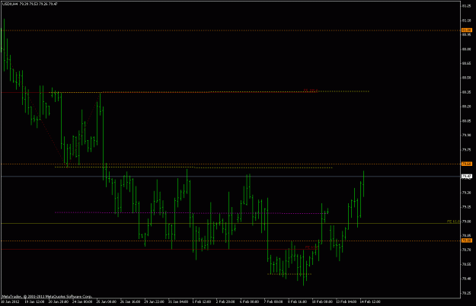Click the 81.25 price axis label
This screenshot has width=476, height=306.
(x=467, y=6)
